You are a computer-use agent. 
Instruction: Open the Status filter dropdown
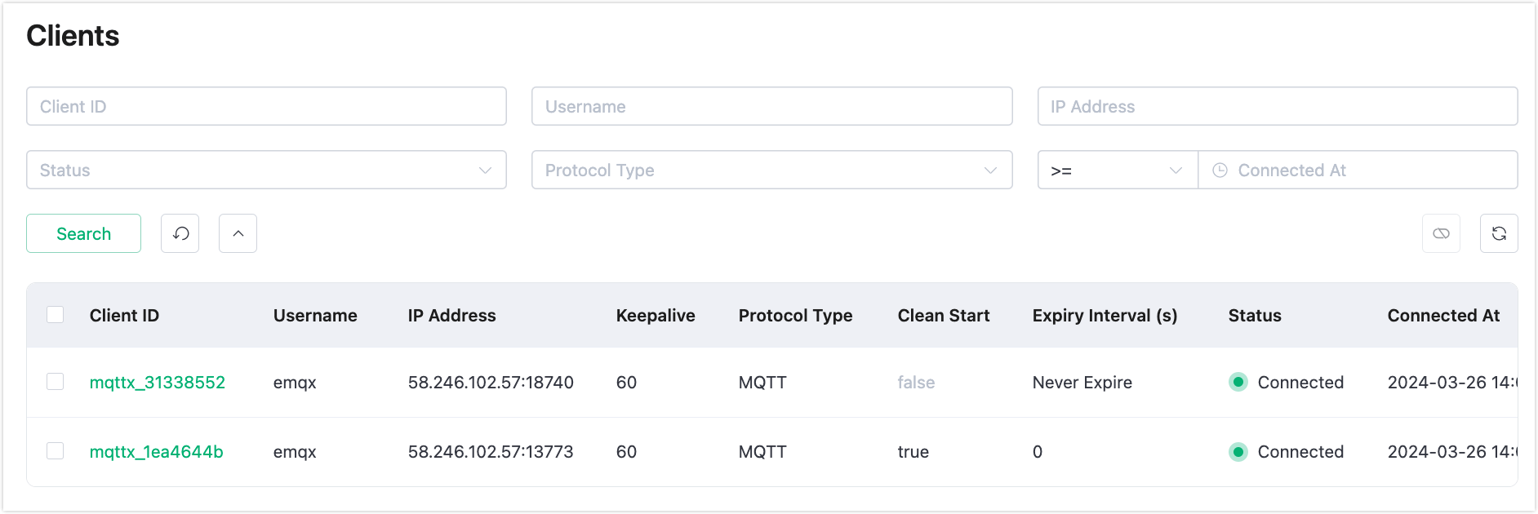click(266, 171)
